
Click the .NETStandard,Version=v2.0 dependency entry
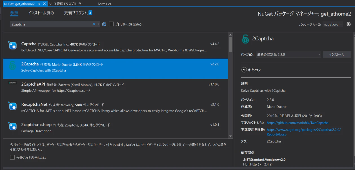[x=264, y=160]
